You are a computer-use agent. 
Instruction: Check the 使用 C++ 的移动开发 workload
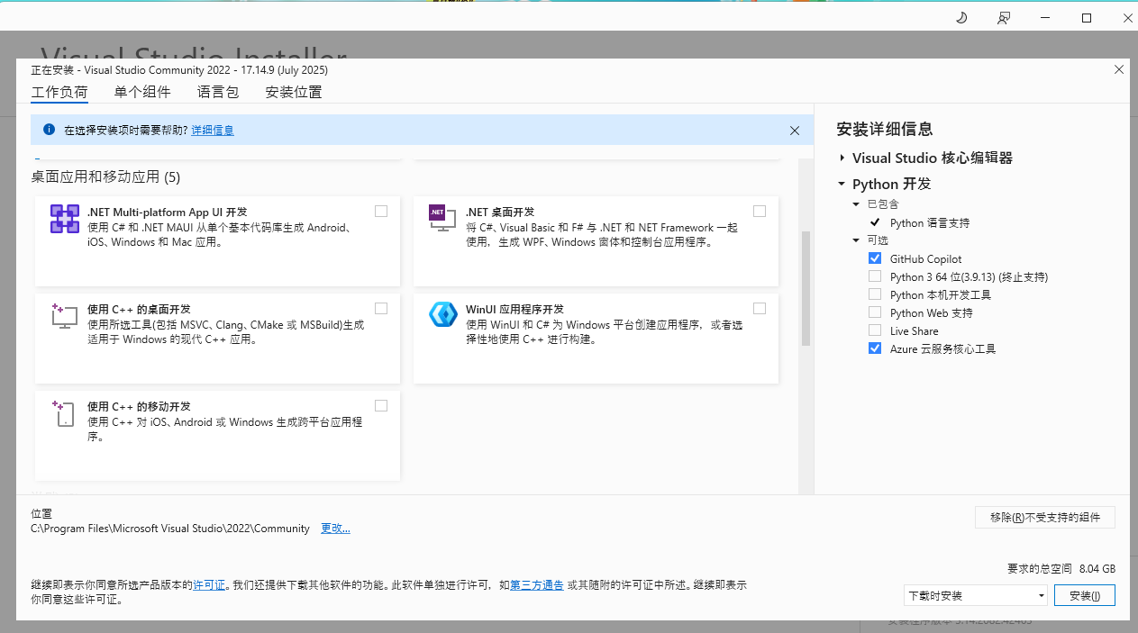pyautogui.click(x=381, y=405)
